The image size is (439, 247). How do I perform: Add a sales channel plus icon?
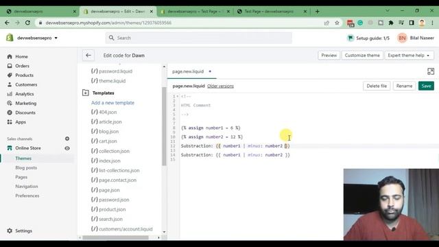pos(67,139)
